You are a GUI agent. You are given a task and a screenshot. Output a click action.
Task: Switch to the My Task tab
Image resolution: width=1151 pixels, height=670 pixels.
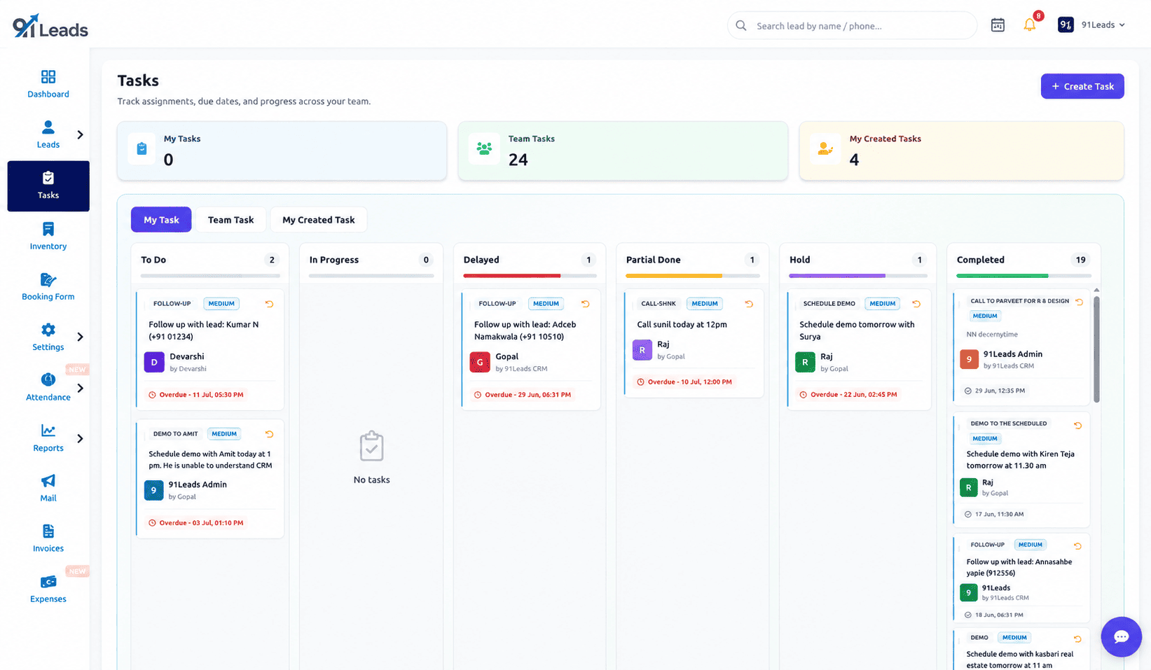point(161,220)
